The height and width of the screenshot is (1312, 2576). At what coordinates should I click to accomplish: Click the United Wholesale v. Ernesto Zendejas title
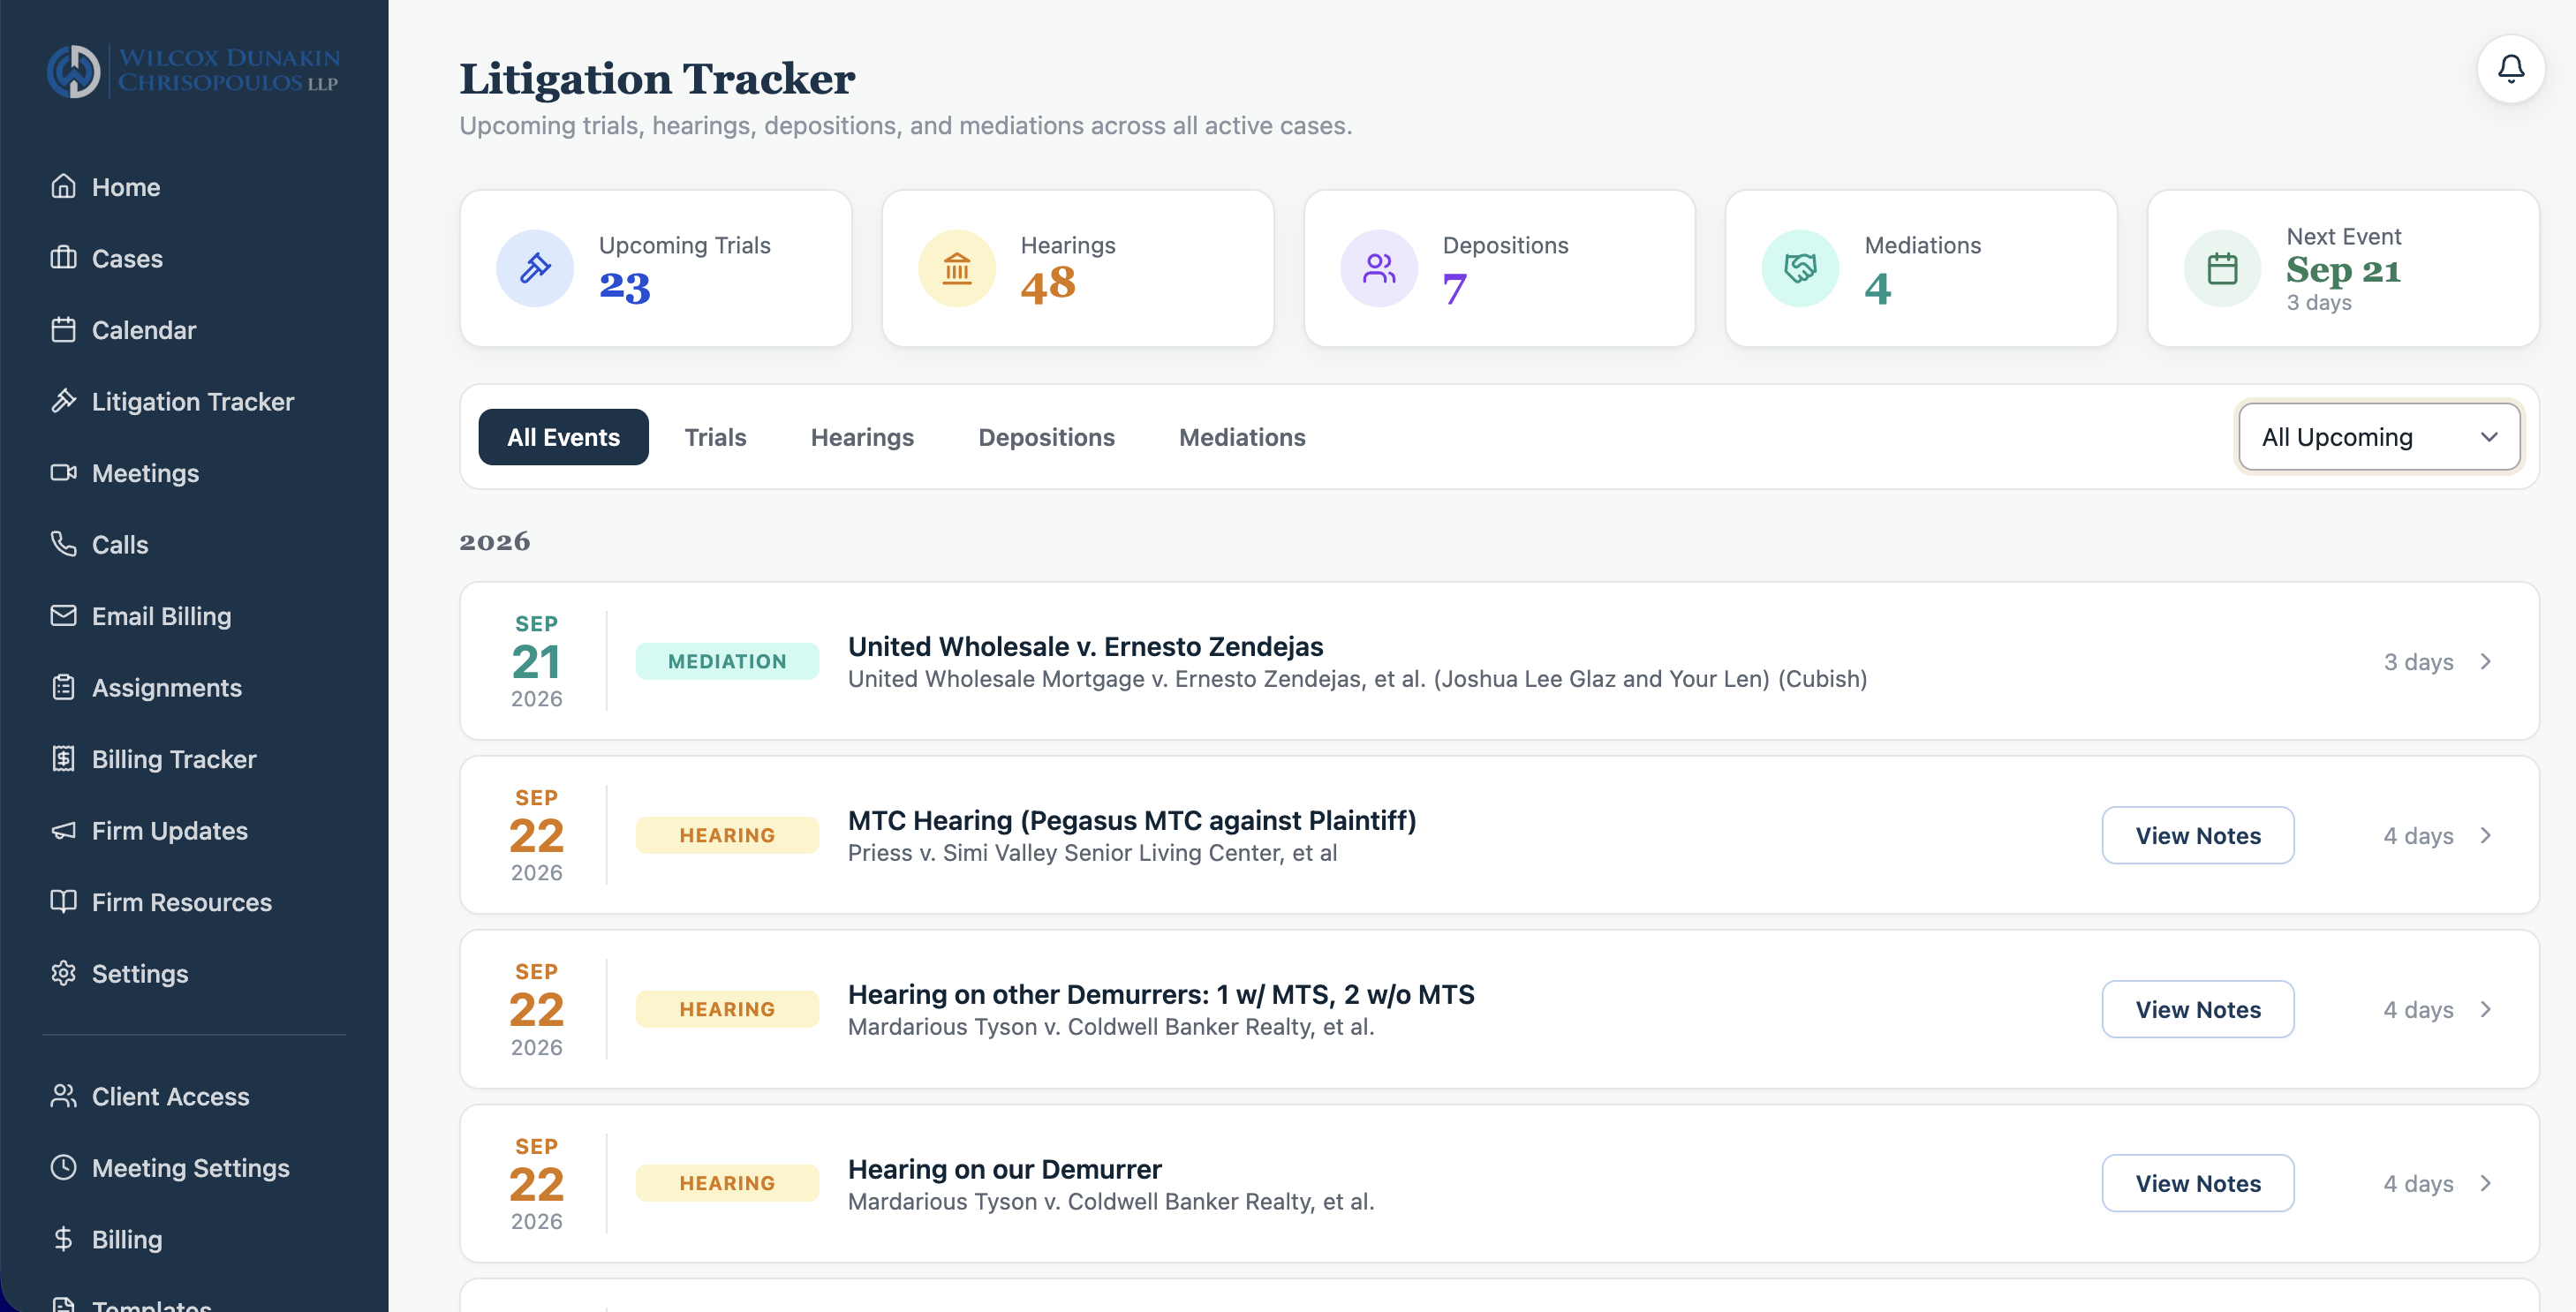tap(1085, 646)
